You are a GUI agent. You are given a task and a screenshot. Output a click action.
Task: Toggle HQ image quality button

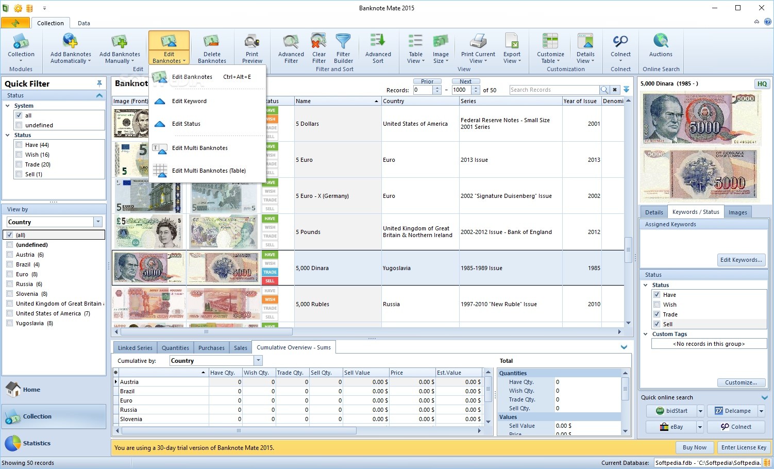pyautogui.click(x=762, y=83)
